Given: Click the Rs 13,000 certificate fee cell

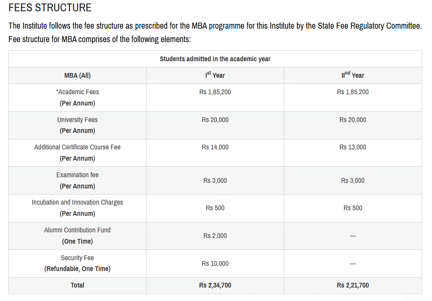Looking at the screenshot, I should [x=353, y=147].
